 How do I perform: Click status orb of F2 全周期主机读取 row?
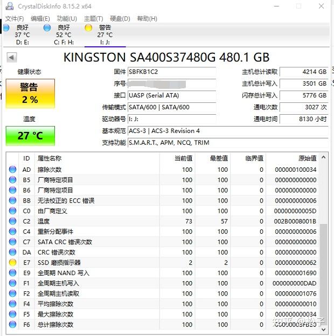point(12,293)
